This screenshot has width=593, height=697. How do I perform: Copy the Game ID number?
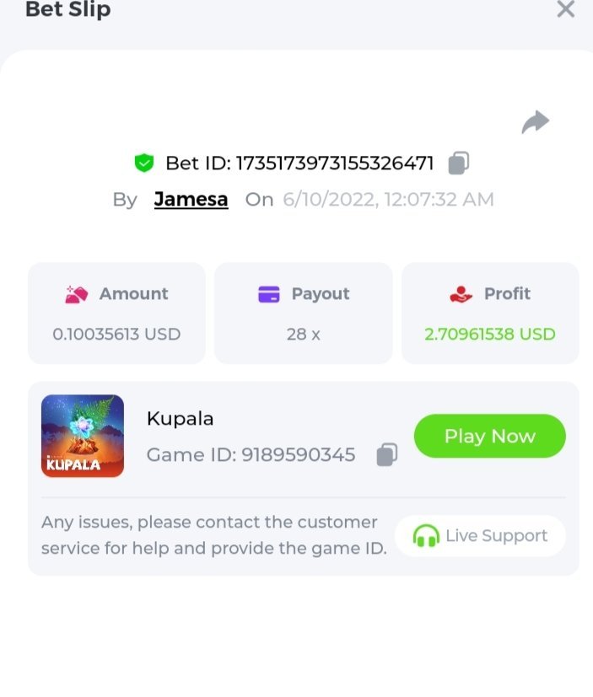386,455
